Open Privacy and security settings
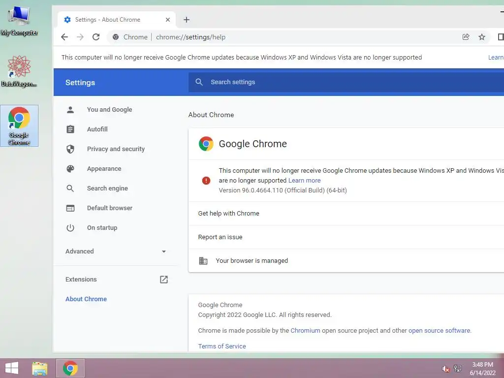 pos(116,149)
